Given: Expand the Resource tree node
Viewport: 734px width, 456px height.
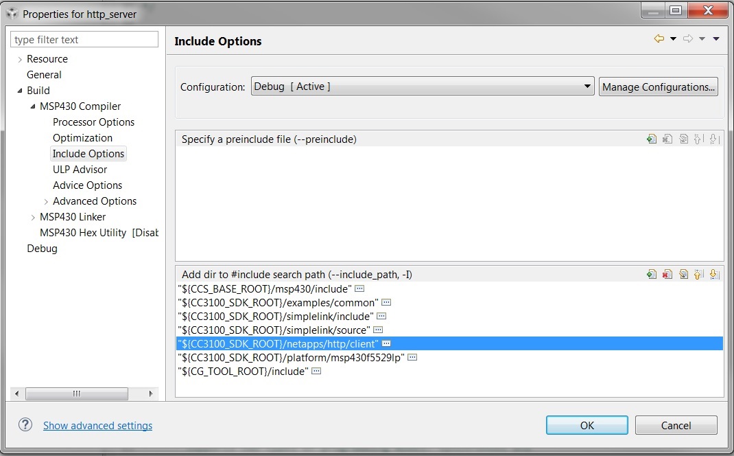Looking at the screenshot, I should coord(20,60).
